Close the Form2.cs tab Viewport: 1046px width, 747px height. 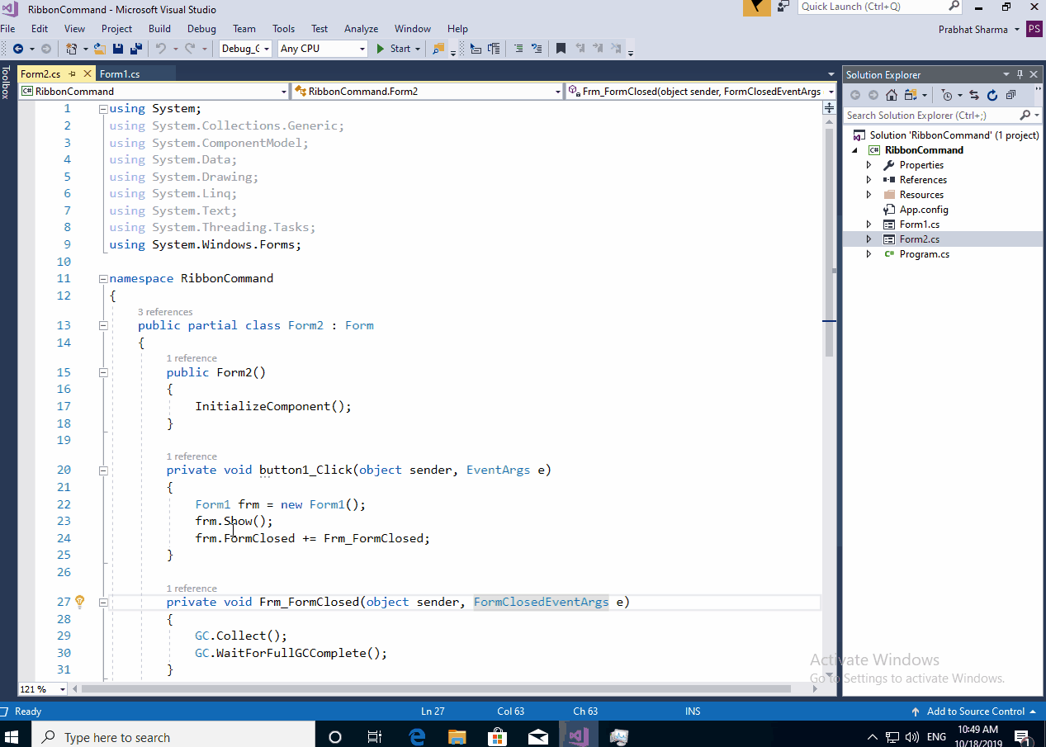pos(88,74)
